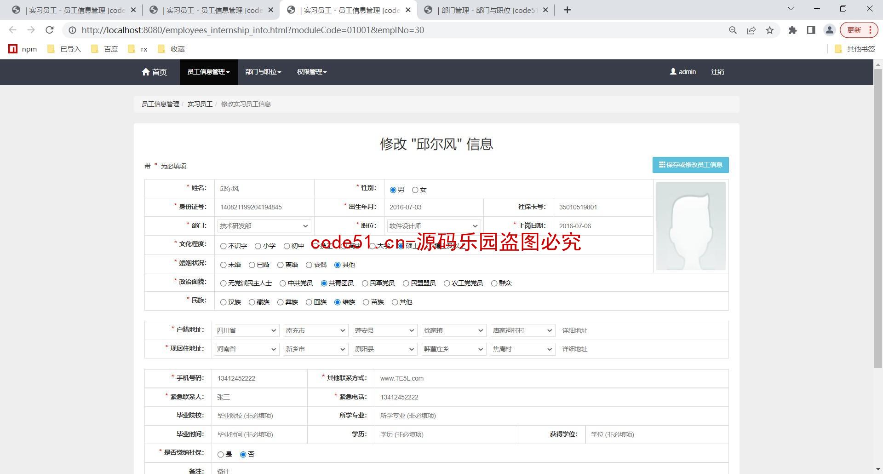Open the 现居住地址 township dropdown 韩董庄乡
Image resolution: width=883 pixels, height=474 pixels.
pyautogui.click(x=454, y=349)
